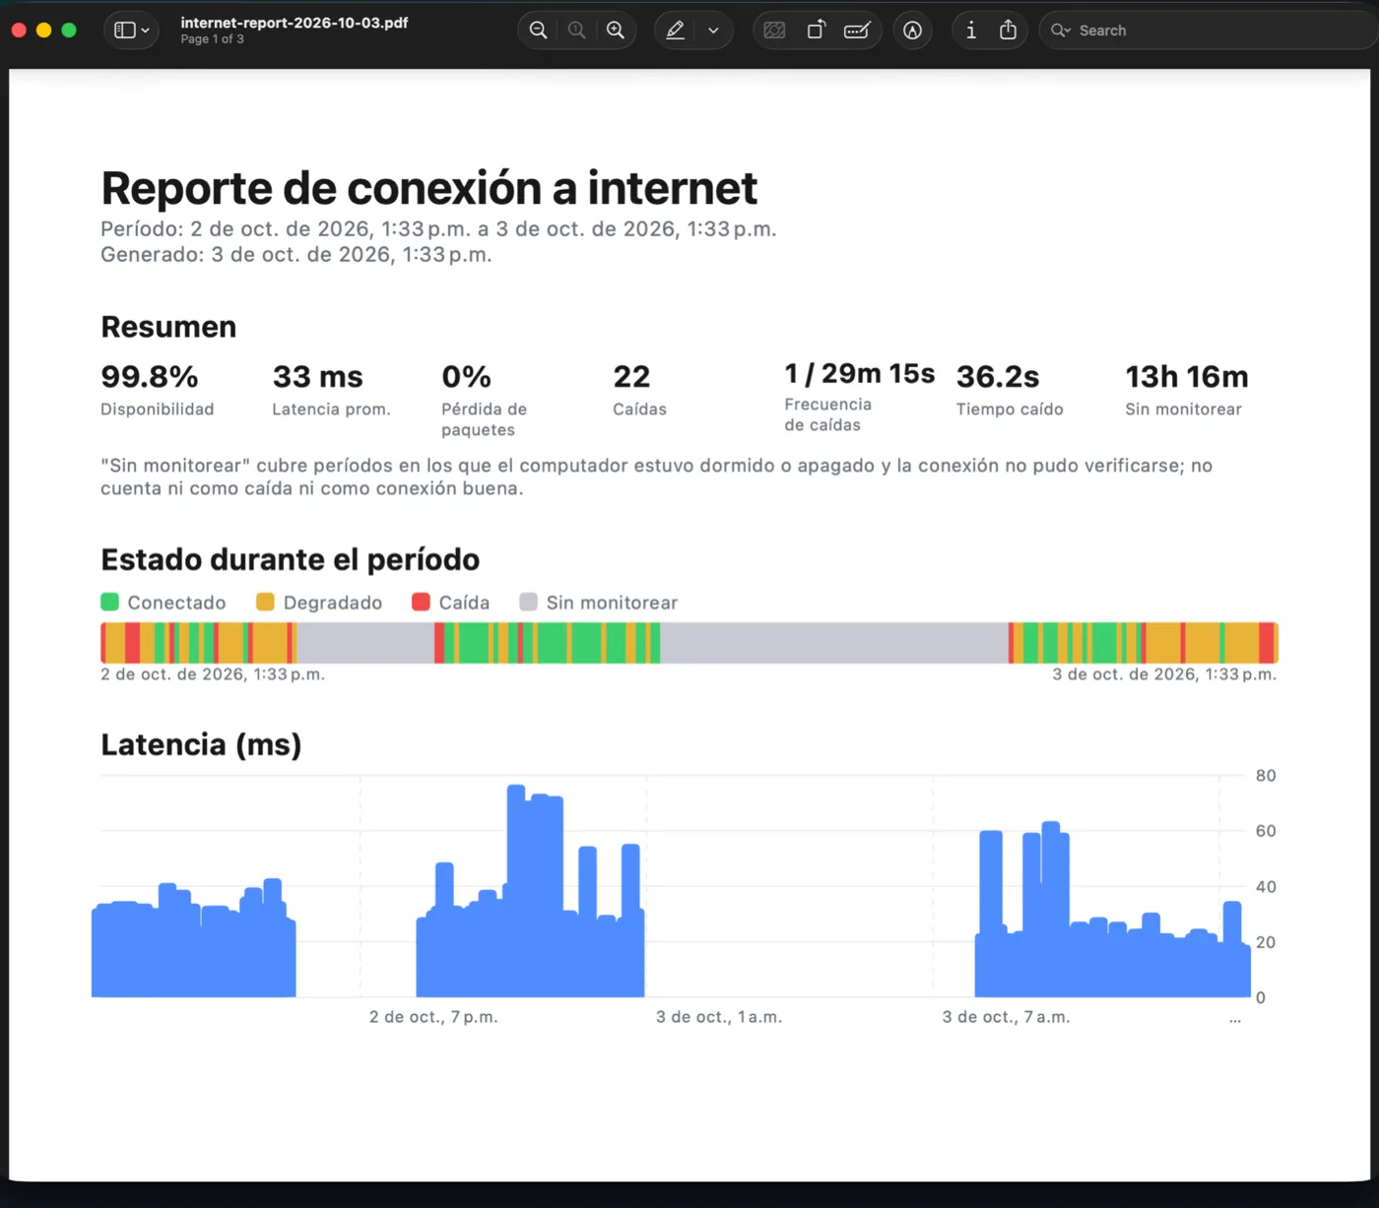Click the '3 de oct., 7 a.m.' axis label
The image size is (1379, 1208).
tap(1006, 1017)
